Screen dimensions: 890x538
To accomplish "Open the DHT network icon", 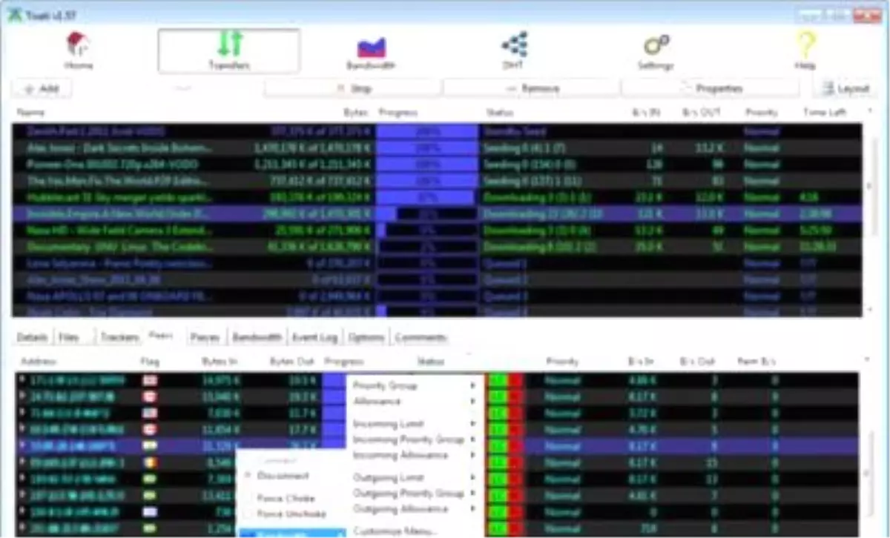I will (514, 44).
